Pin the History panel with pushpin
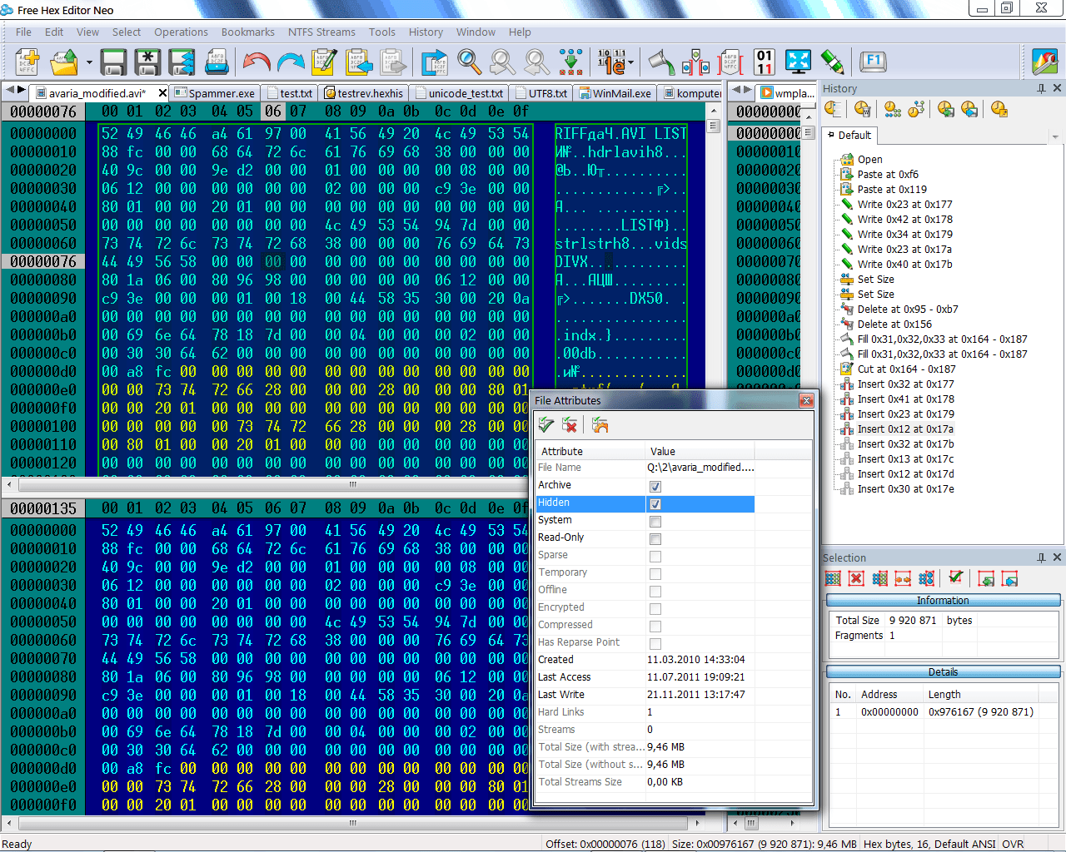This screenshot has width=1066, height=852. (x=1041, y=88)
